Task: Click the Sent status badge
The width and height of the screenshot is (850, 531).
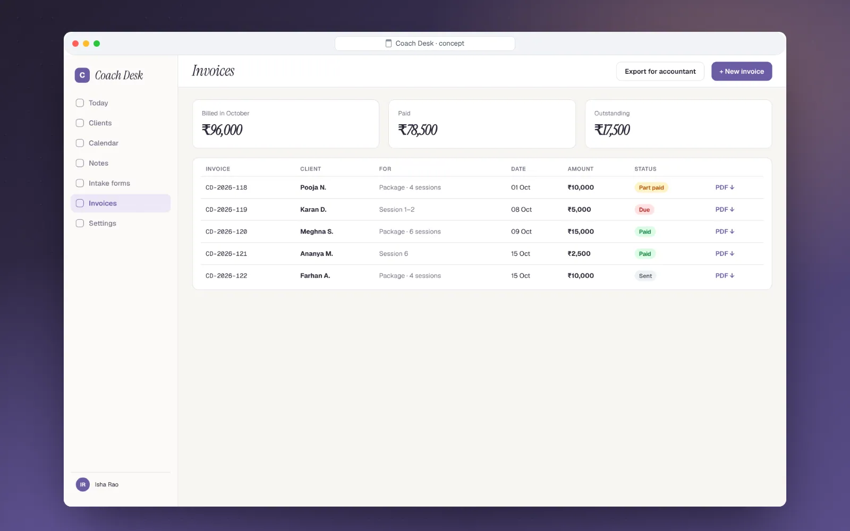Action: tap(645, 276)
